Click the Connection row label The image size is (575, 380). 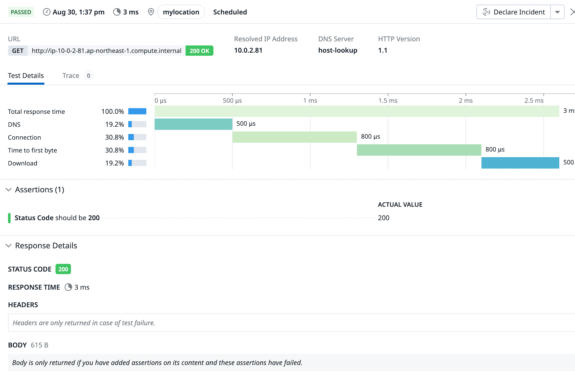[x=24, y=137]
